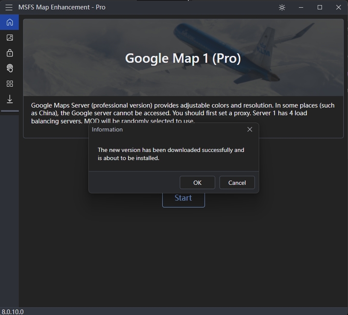Minimize the application window
The image size is (348, 315).
click(x=301, y=7)
